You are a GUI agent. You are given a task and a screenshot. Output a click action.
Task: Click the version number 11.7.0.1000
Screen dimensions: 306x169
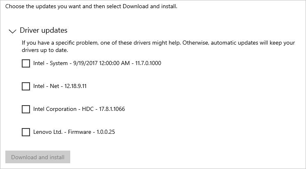148,63
